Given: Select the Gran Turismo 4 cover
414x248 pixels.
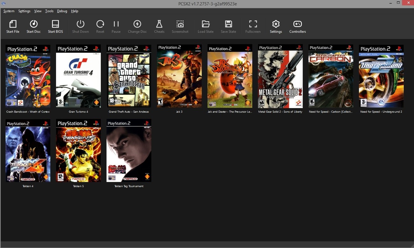Looking at the screenshot, I should click(78, 76).
